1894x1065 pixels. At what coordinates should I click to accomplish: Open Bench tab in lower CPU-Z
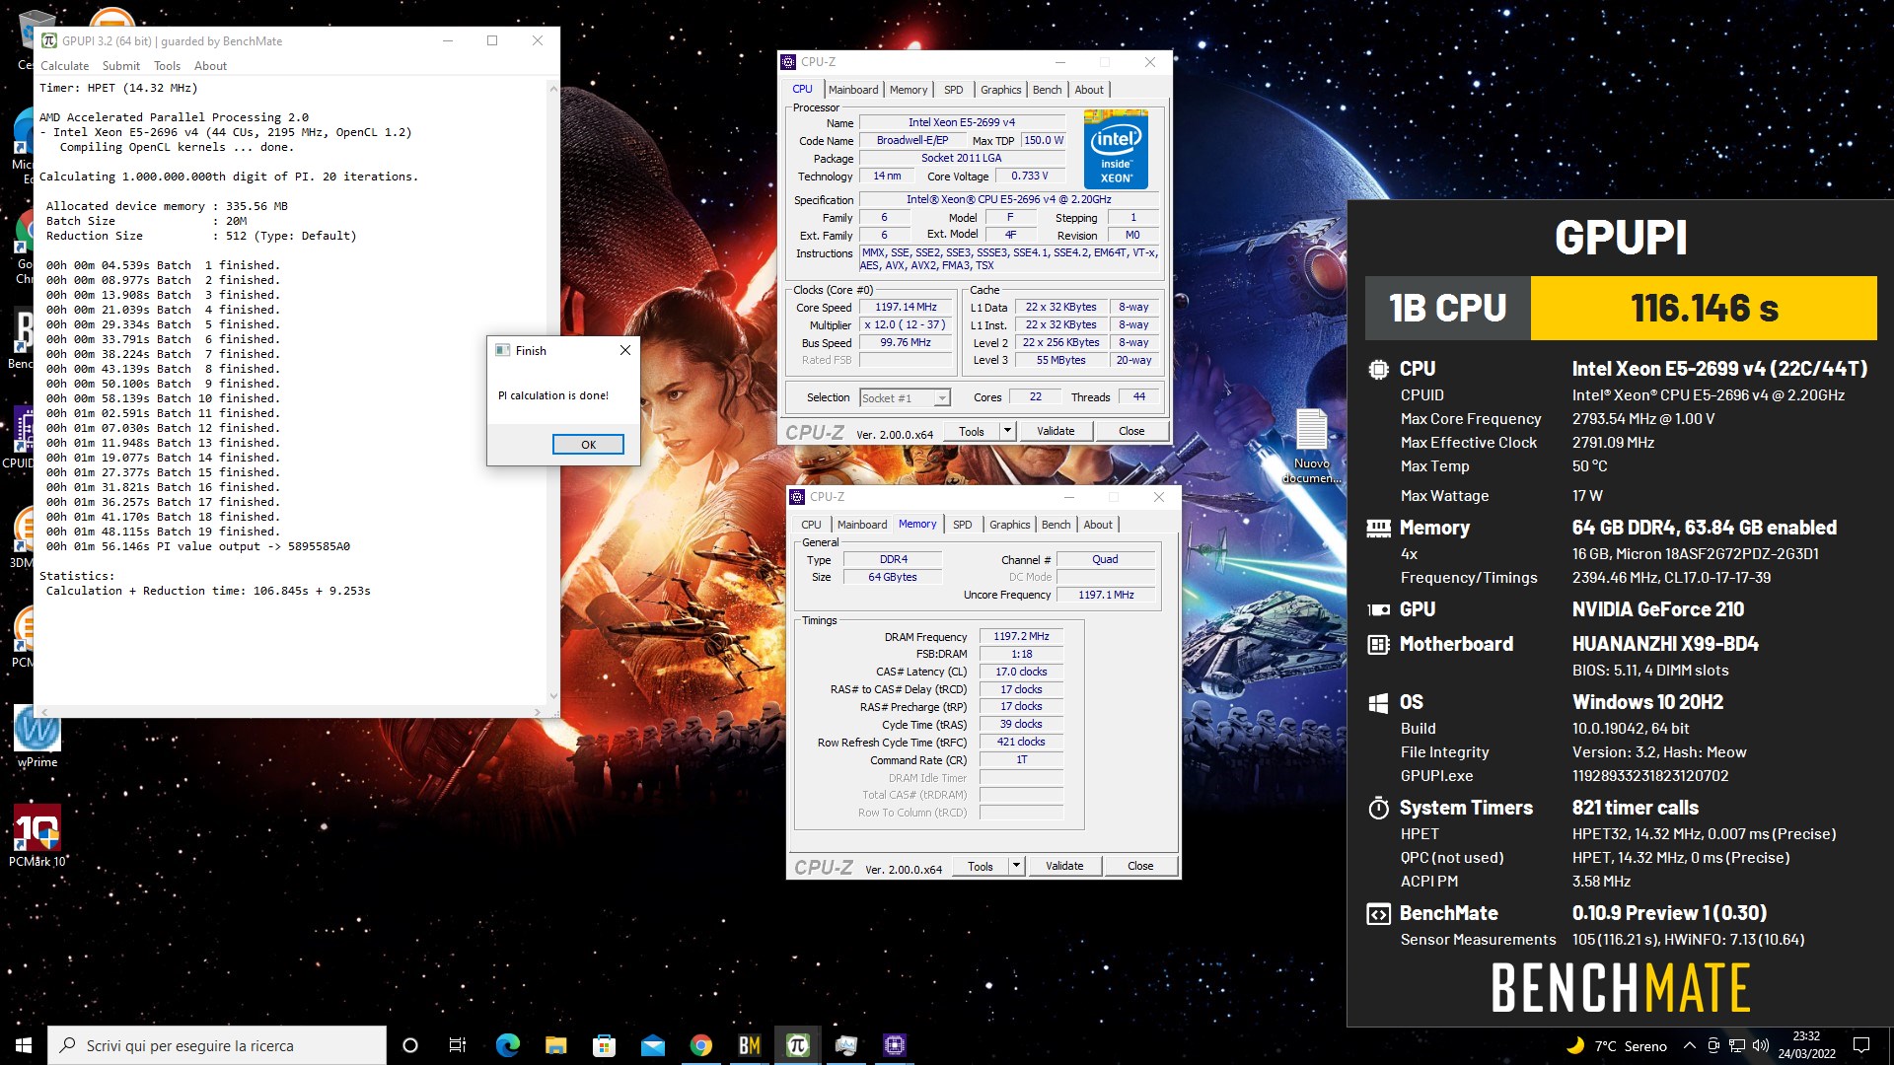1056,525
